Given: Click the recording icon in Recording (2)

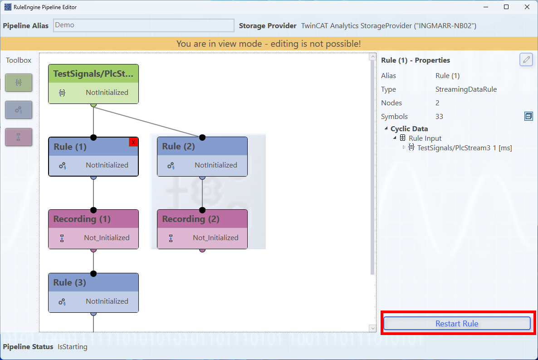Looking at the screenshot, I should [171, 238].
